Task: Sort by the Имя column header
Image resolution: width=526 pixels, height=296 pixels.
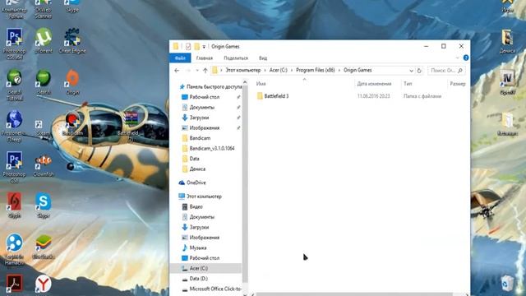Action: point(261,84)
